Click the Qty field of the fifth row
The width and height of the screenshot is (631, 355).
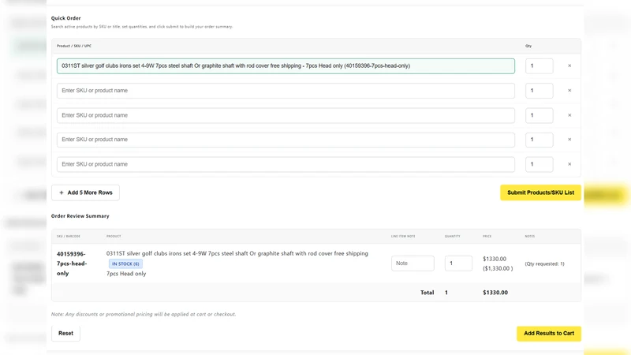[x=539, y=164]
